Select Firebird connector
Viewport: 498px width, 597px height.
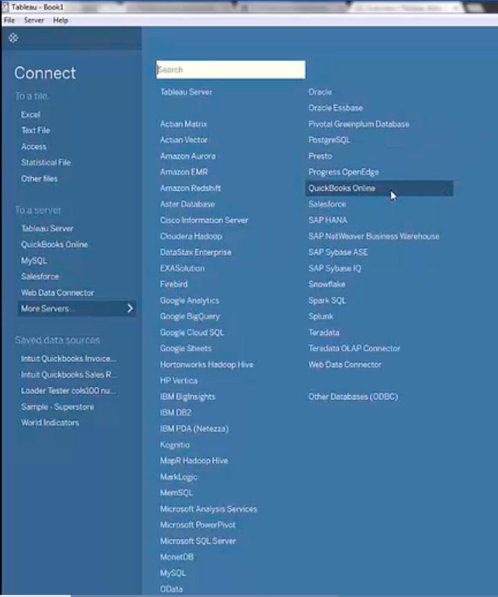(174, 284)
